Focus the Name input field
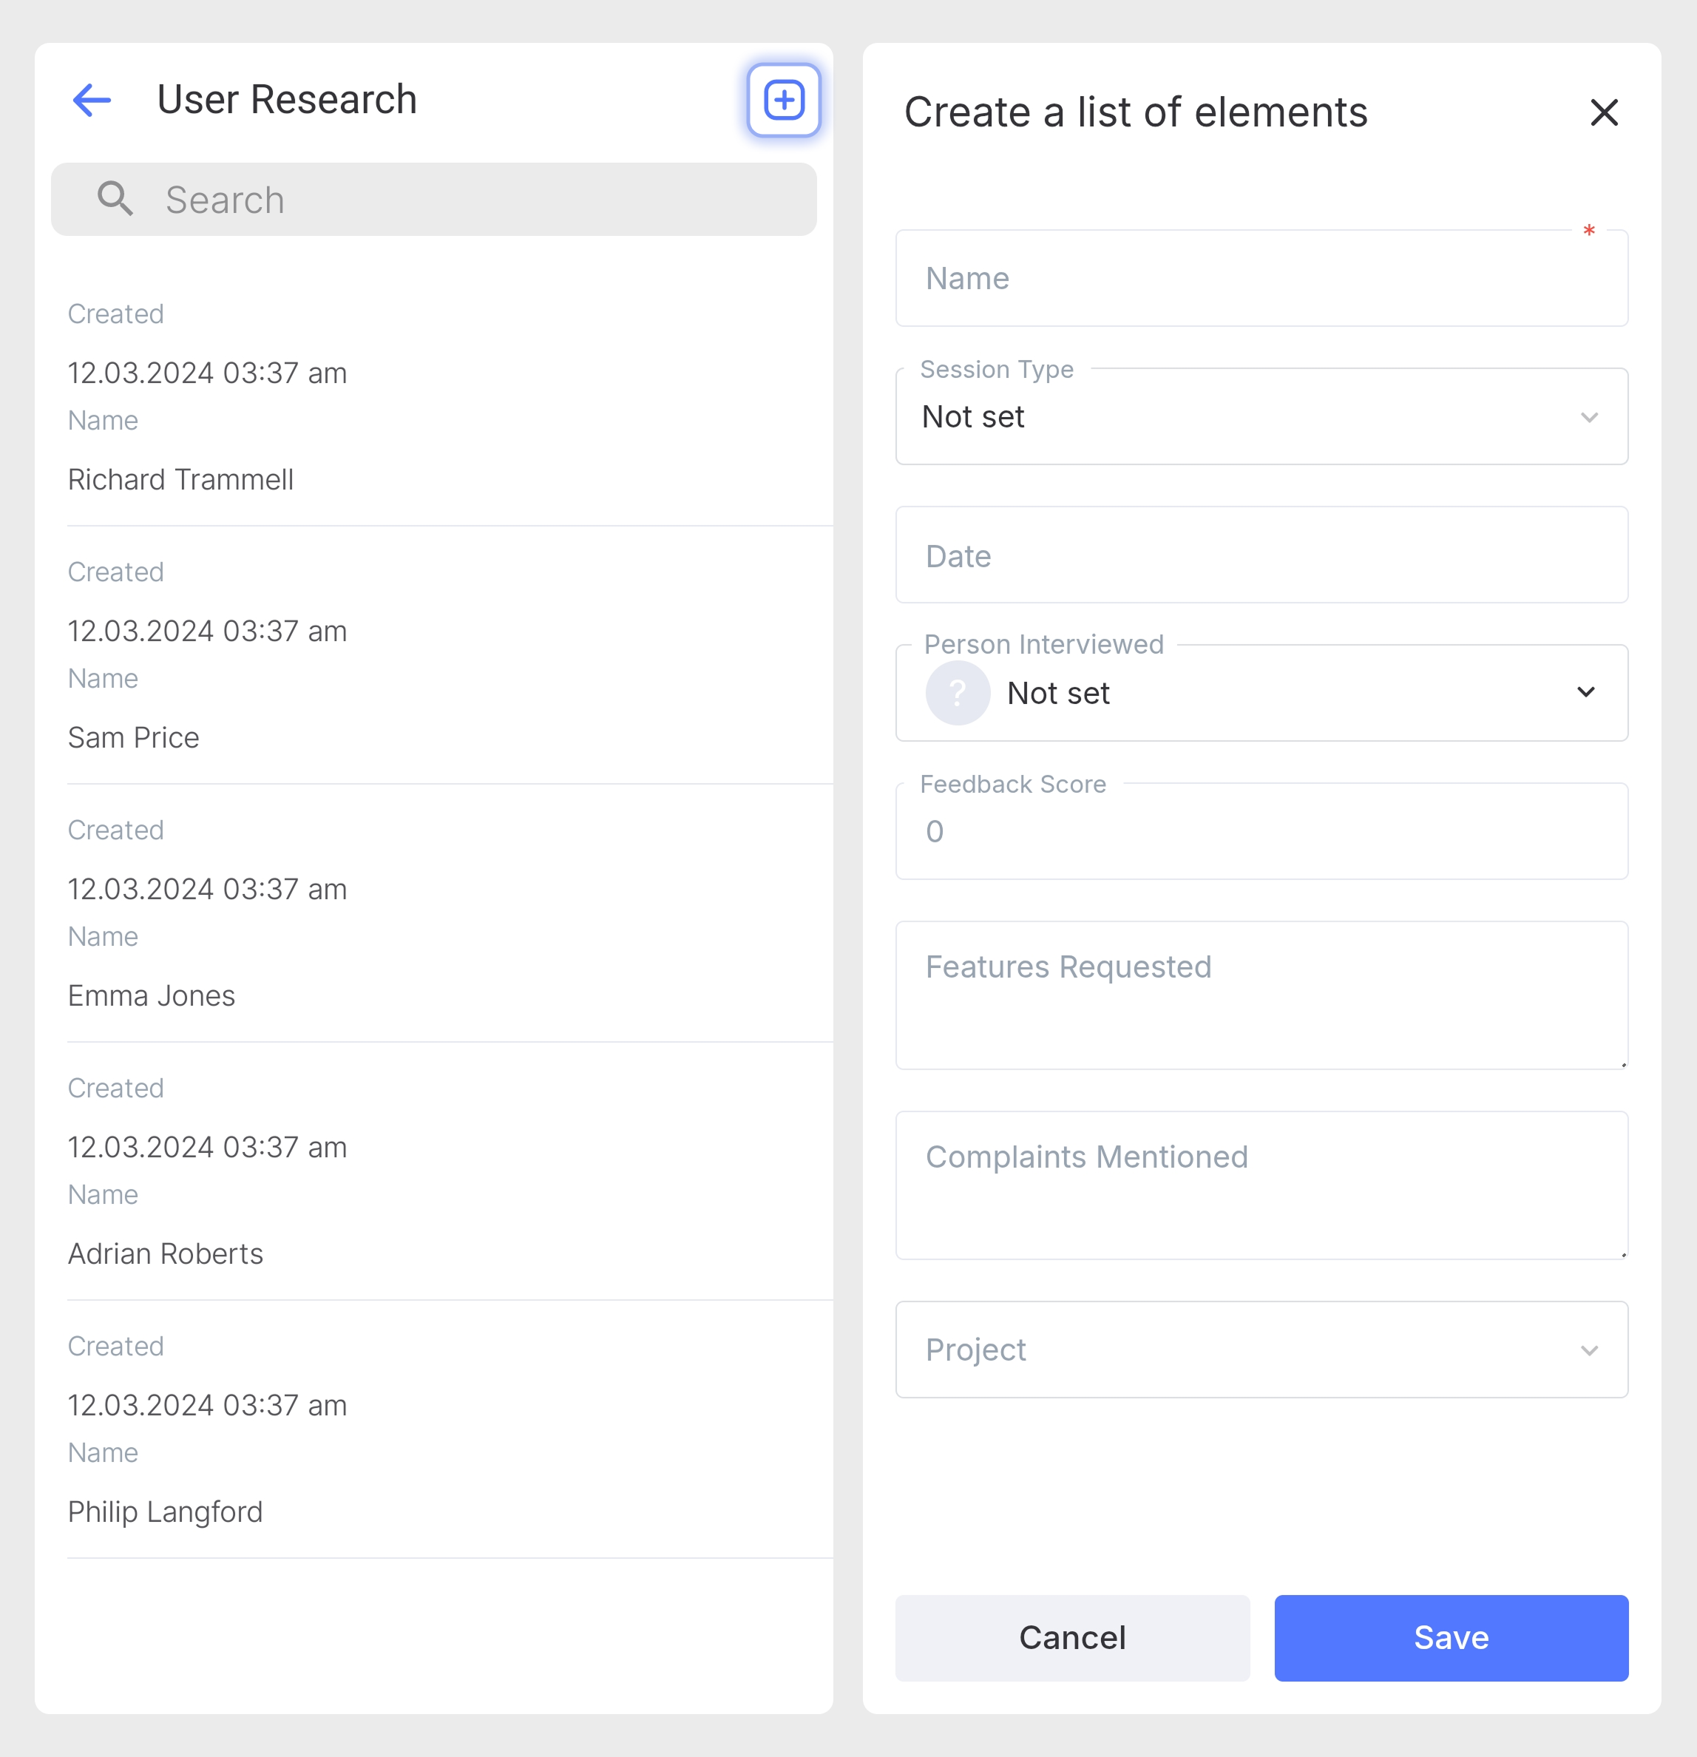The image size is (1697, 1757). pos(1261,279)
